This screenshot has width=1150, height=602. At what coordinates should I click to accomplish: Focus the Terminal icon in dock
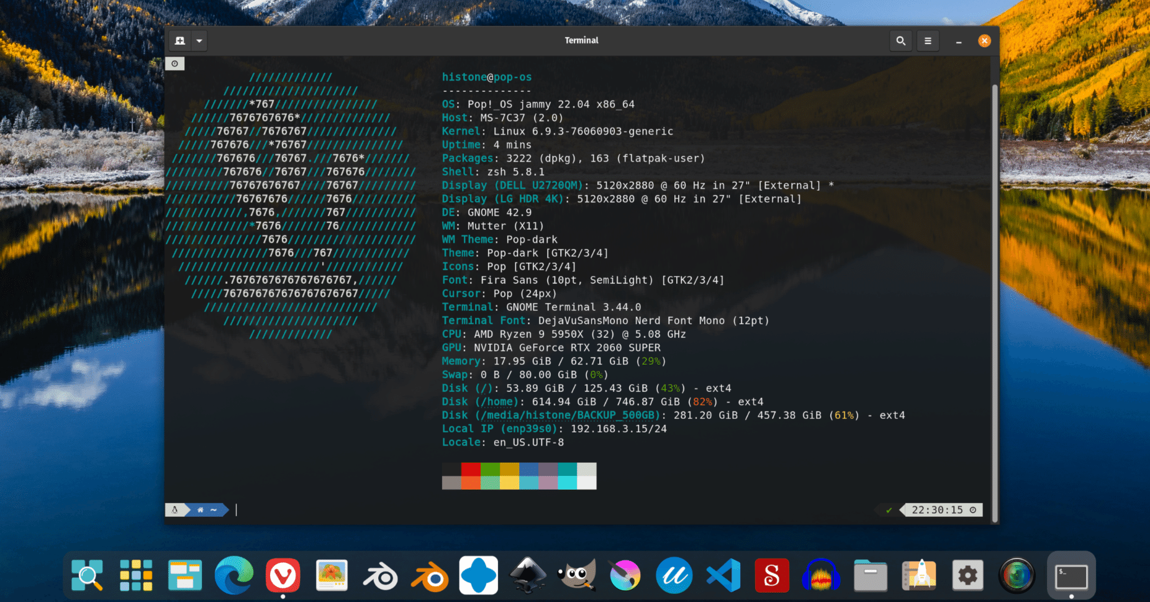(1071, 577)
